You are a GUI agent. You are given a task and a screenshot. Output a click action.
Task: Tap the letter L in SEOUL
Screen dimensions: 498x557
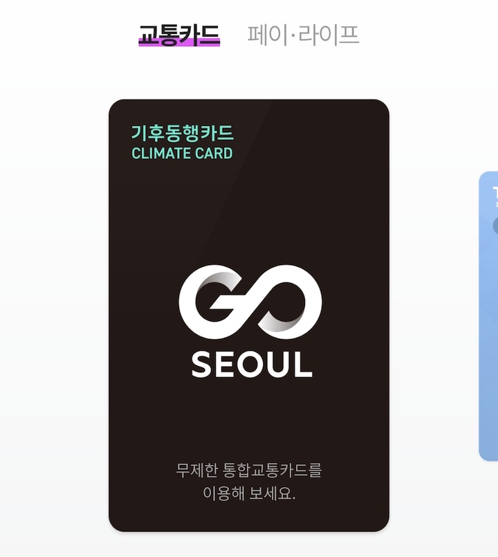(x=304, y=365)
